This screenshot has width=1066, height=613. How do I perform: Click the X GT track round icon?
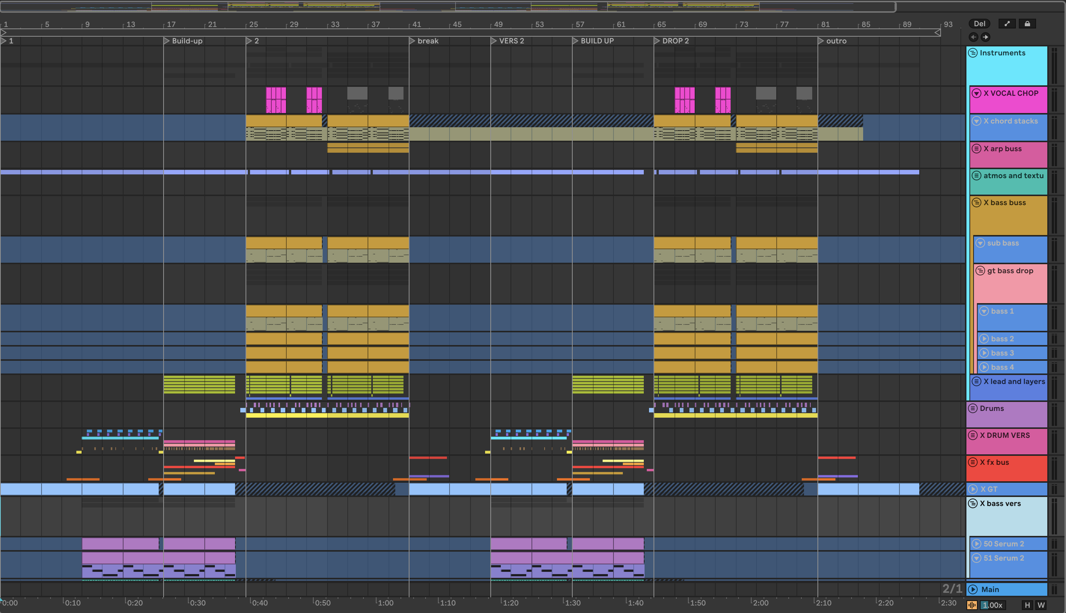972,489
